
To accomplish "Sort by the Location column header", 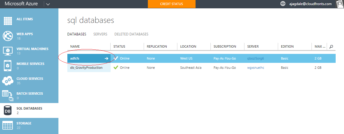I will [x=188, y=46].
